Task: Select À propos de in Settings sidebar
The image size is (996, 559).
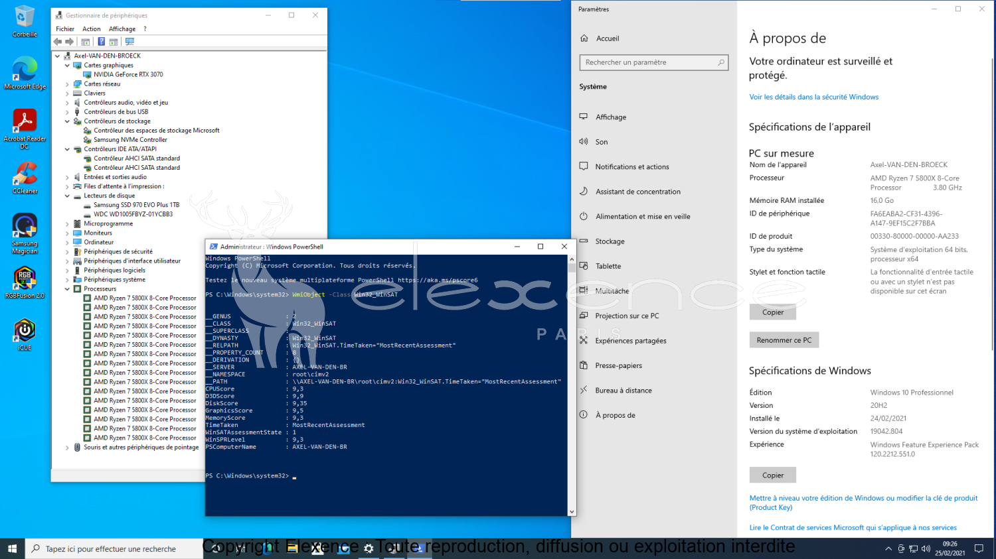Action: [616, 416]
